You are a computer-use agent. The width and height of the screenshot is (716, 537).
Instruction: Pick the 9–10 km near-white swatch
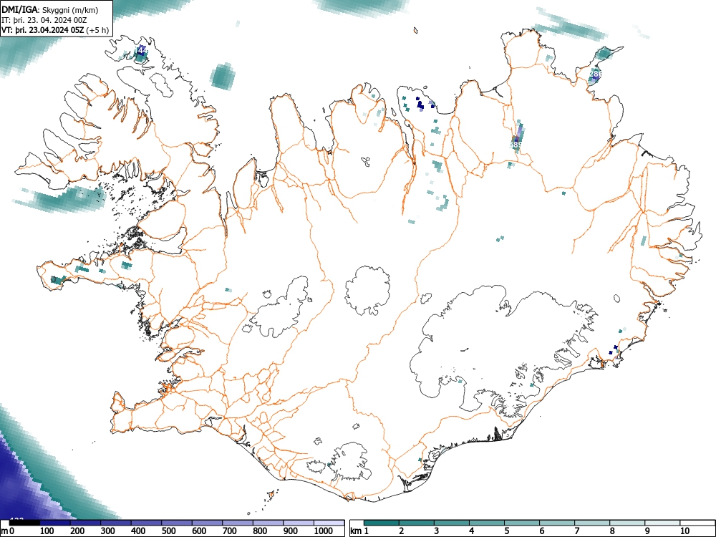click(x=662, y=523)
